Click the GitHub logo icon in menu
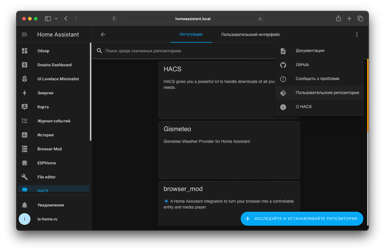Image resolution: width=385 pixels, height=252 pixels. (283, 65)
